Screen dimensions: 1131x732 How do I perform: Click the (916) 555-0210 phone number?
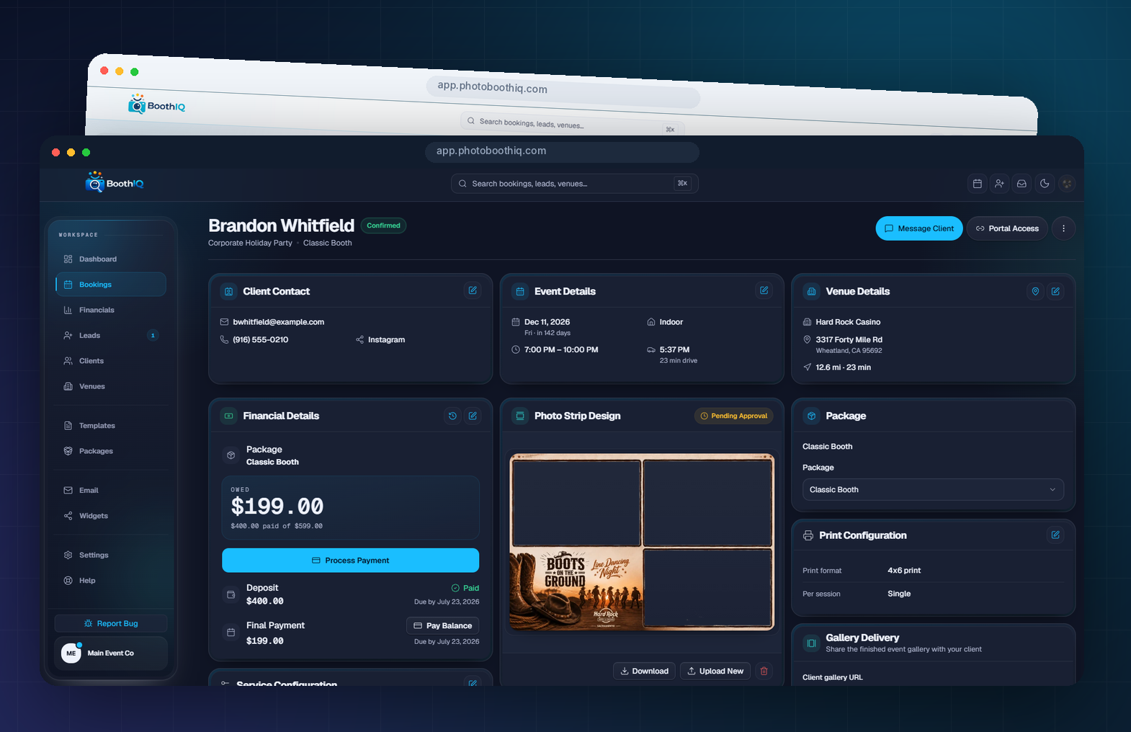(260, 339)
